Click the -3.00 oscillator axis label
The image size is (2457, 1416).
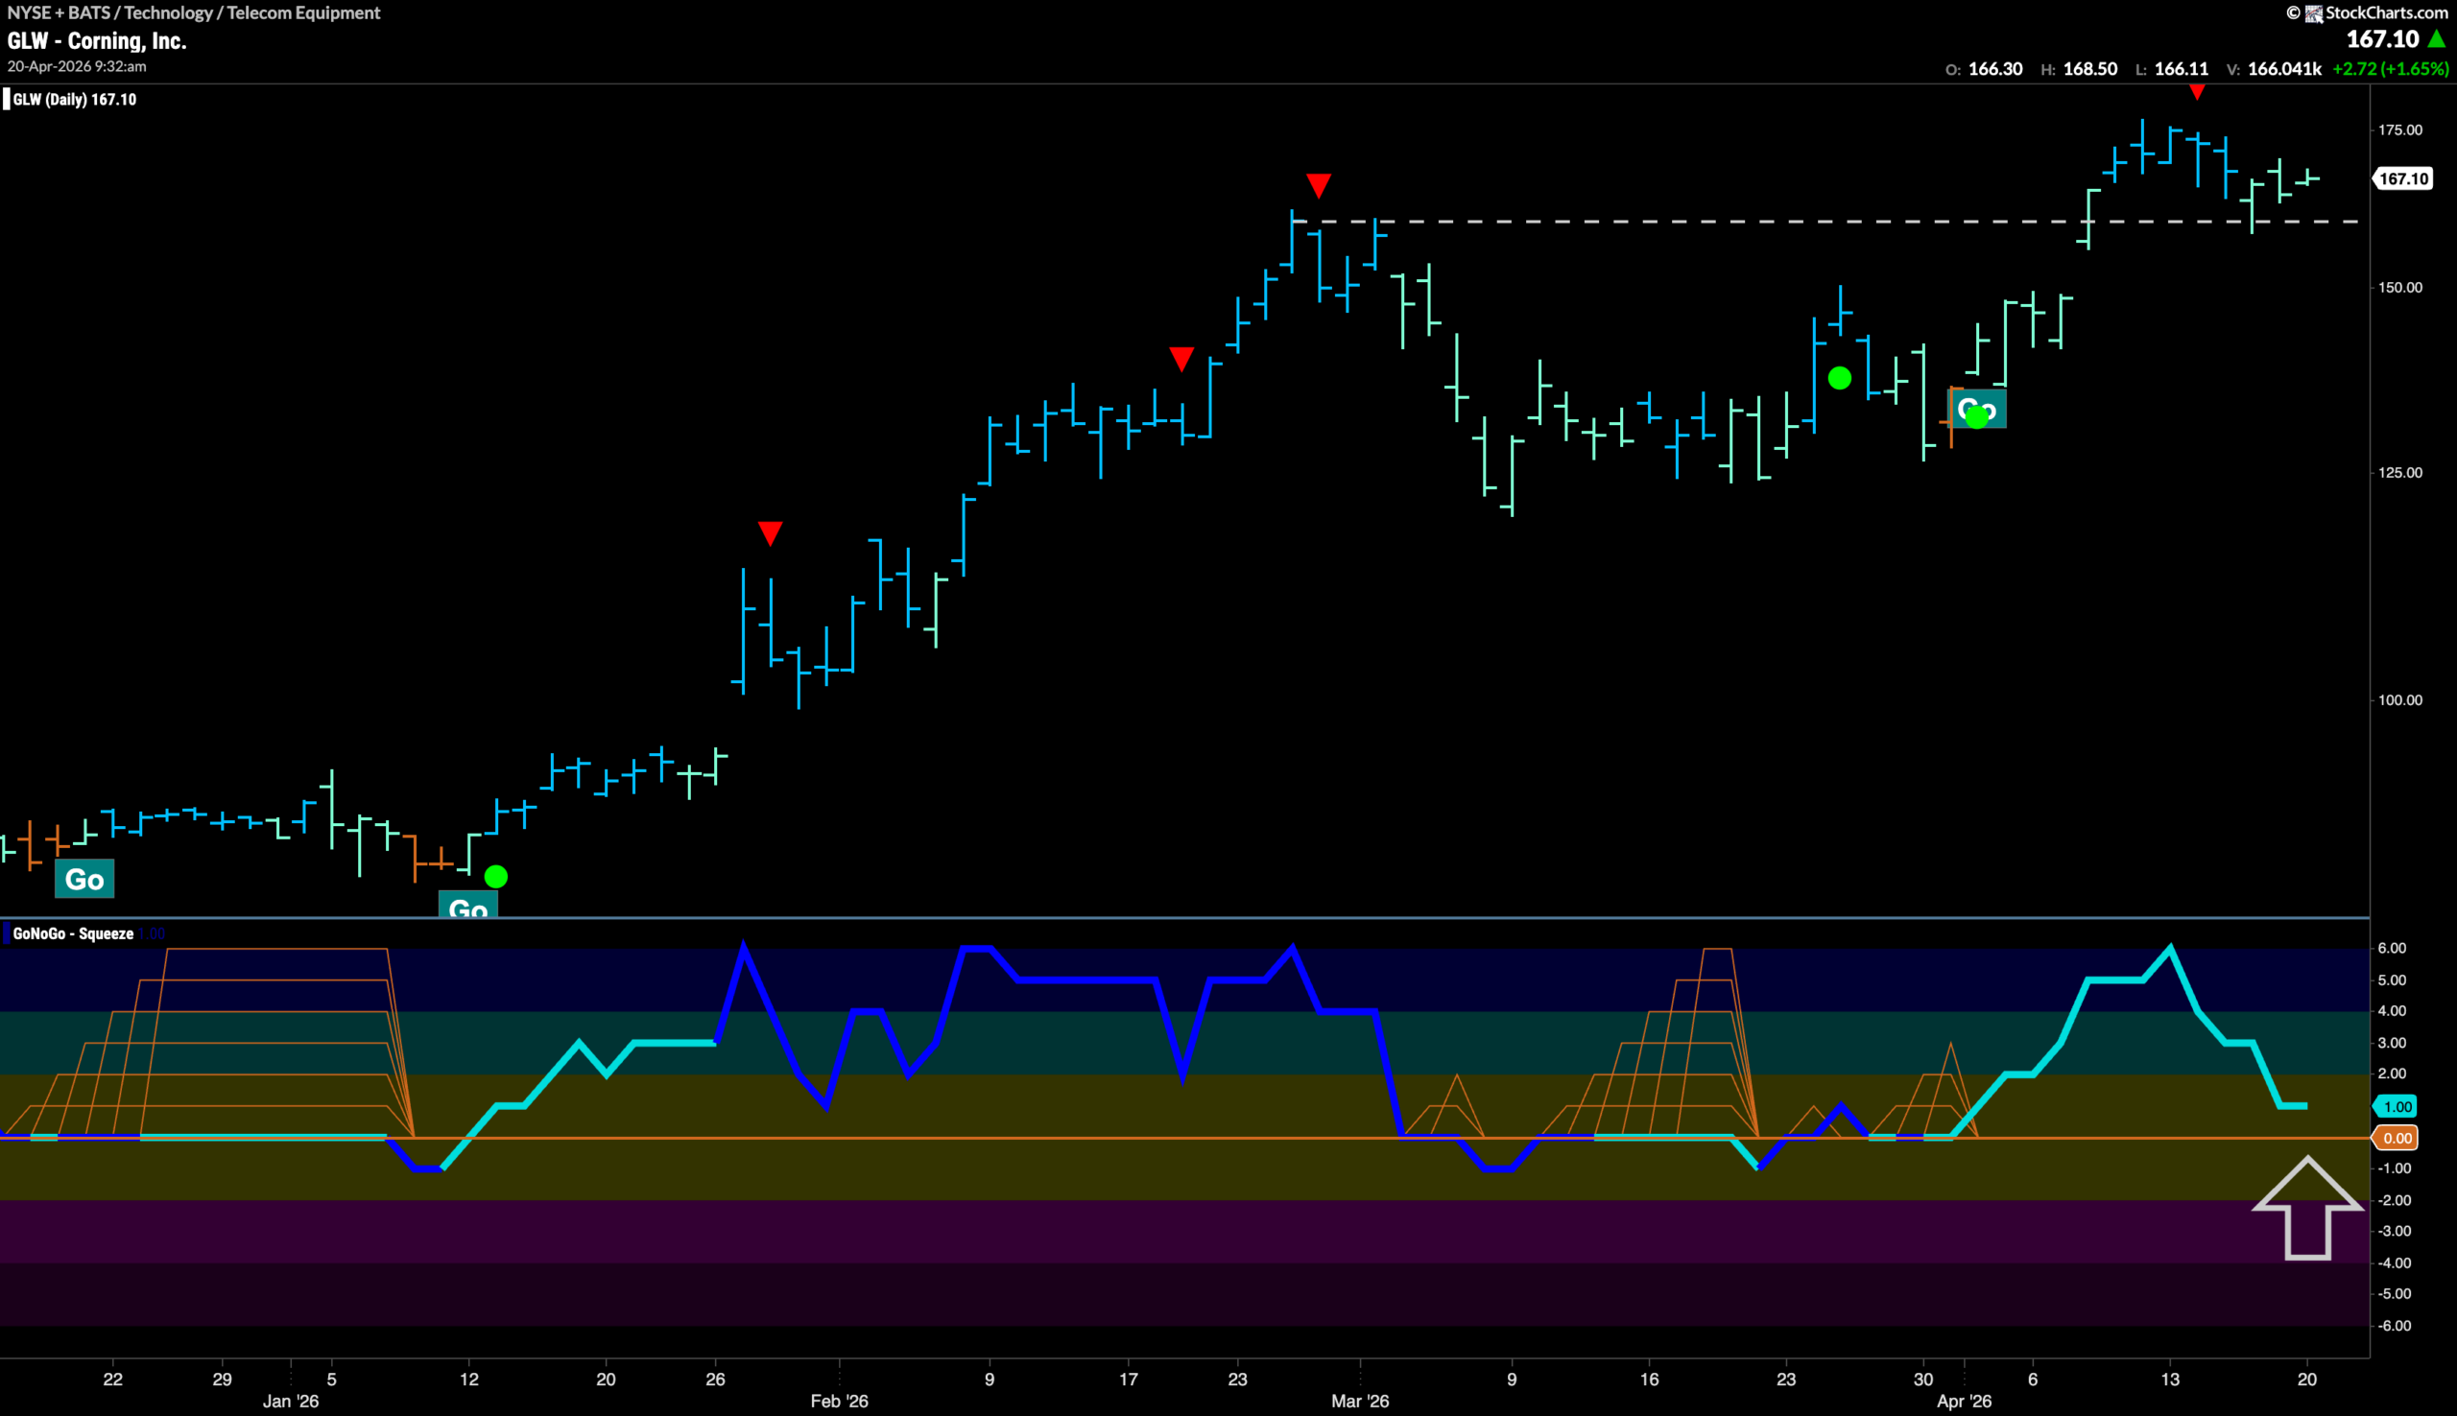click(2395, 1231)
